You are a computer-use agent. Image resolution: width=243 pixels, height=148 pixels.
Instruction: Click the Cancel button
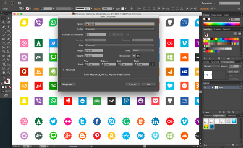[132, 84]
